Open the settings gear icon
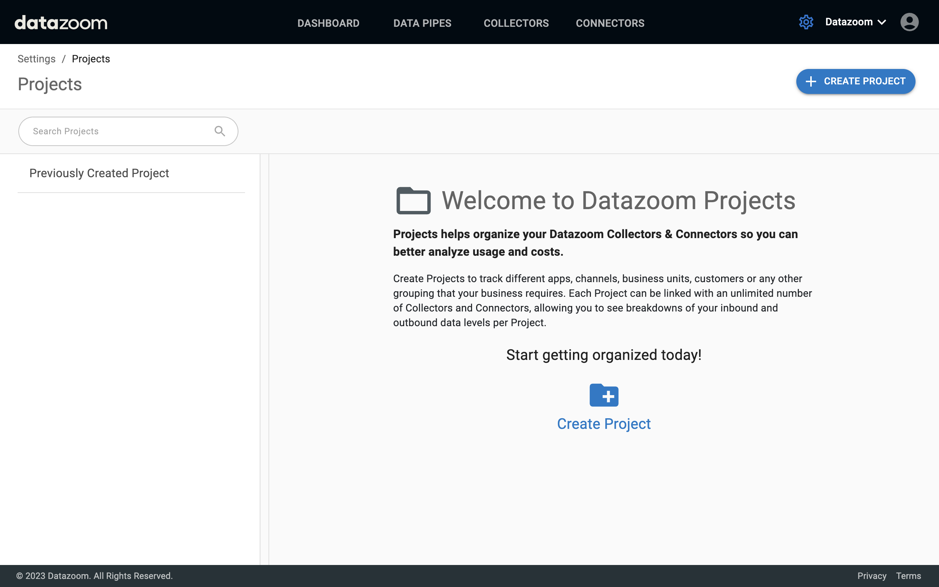 tap(806, 22)
